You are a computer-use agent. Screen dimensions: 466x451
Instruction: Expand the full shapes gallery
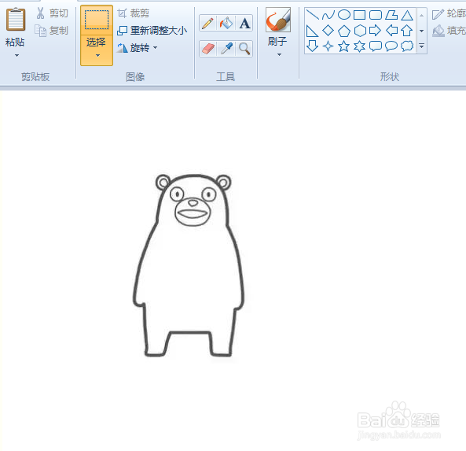click(421, 46)
